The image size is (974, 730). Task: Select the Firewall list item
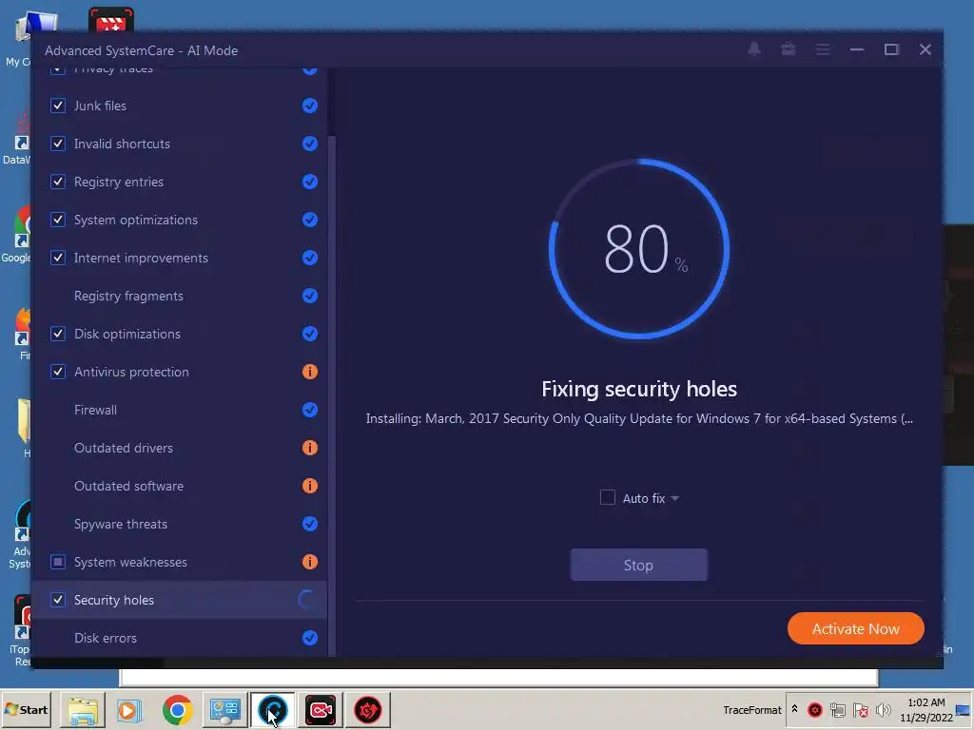pyautogui.click(x=180, y=410)
